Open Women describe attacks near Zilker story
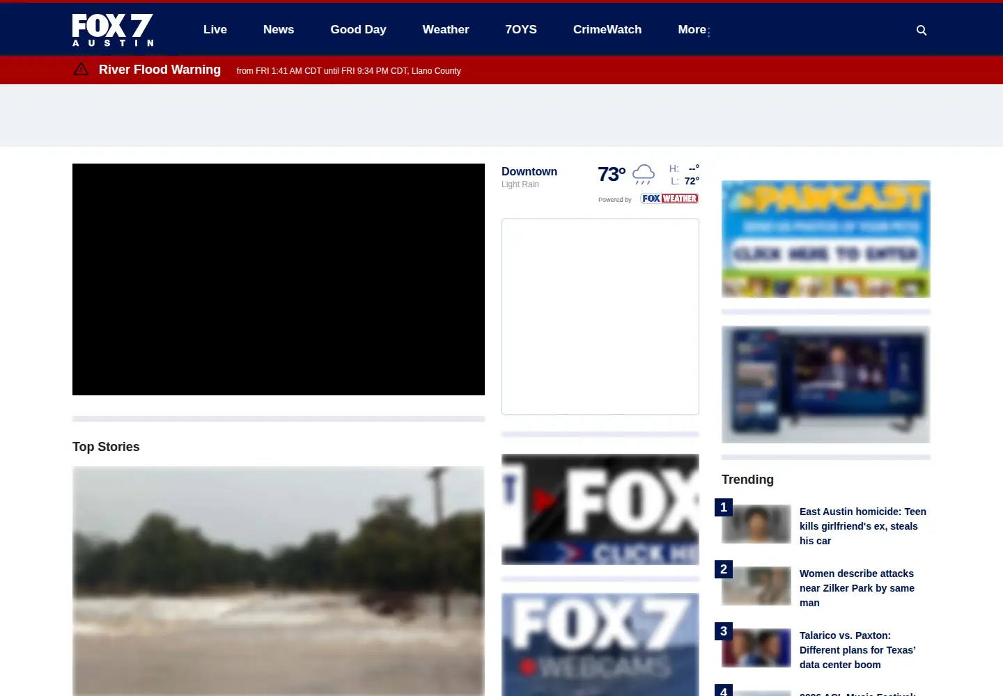Screen dimensions: 1003x696 857,588
